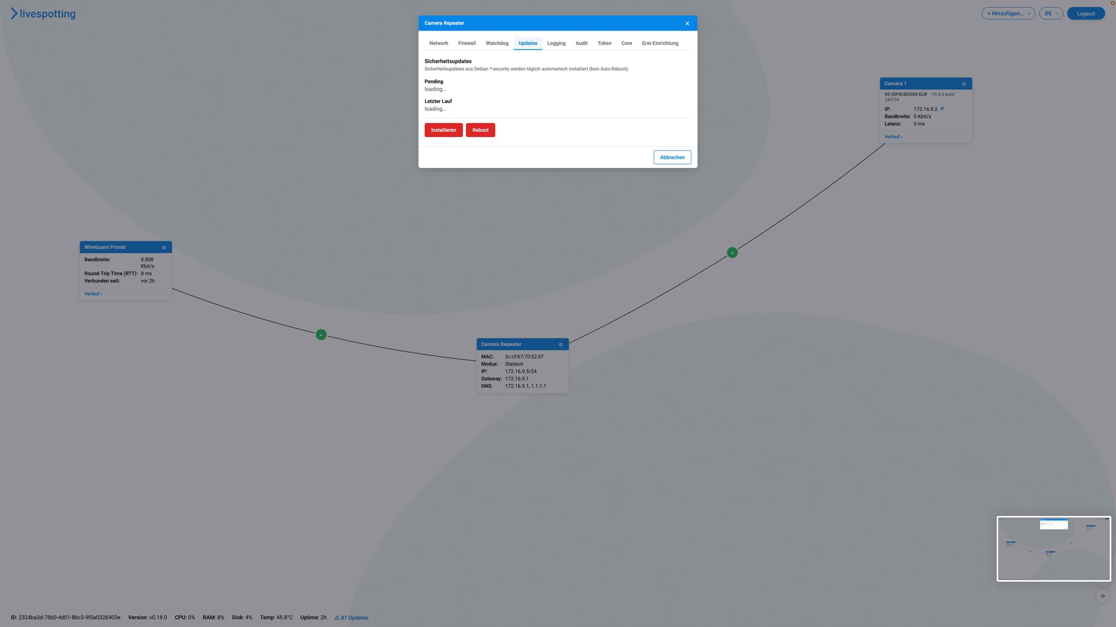
Task: Open the Camera 1 IP external link arrow
Action: coord(942,109)
